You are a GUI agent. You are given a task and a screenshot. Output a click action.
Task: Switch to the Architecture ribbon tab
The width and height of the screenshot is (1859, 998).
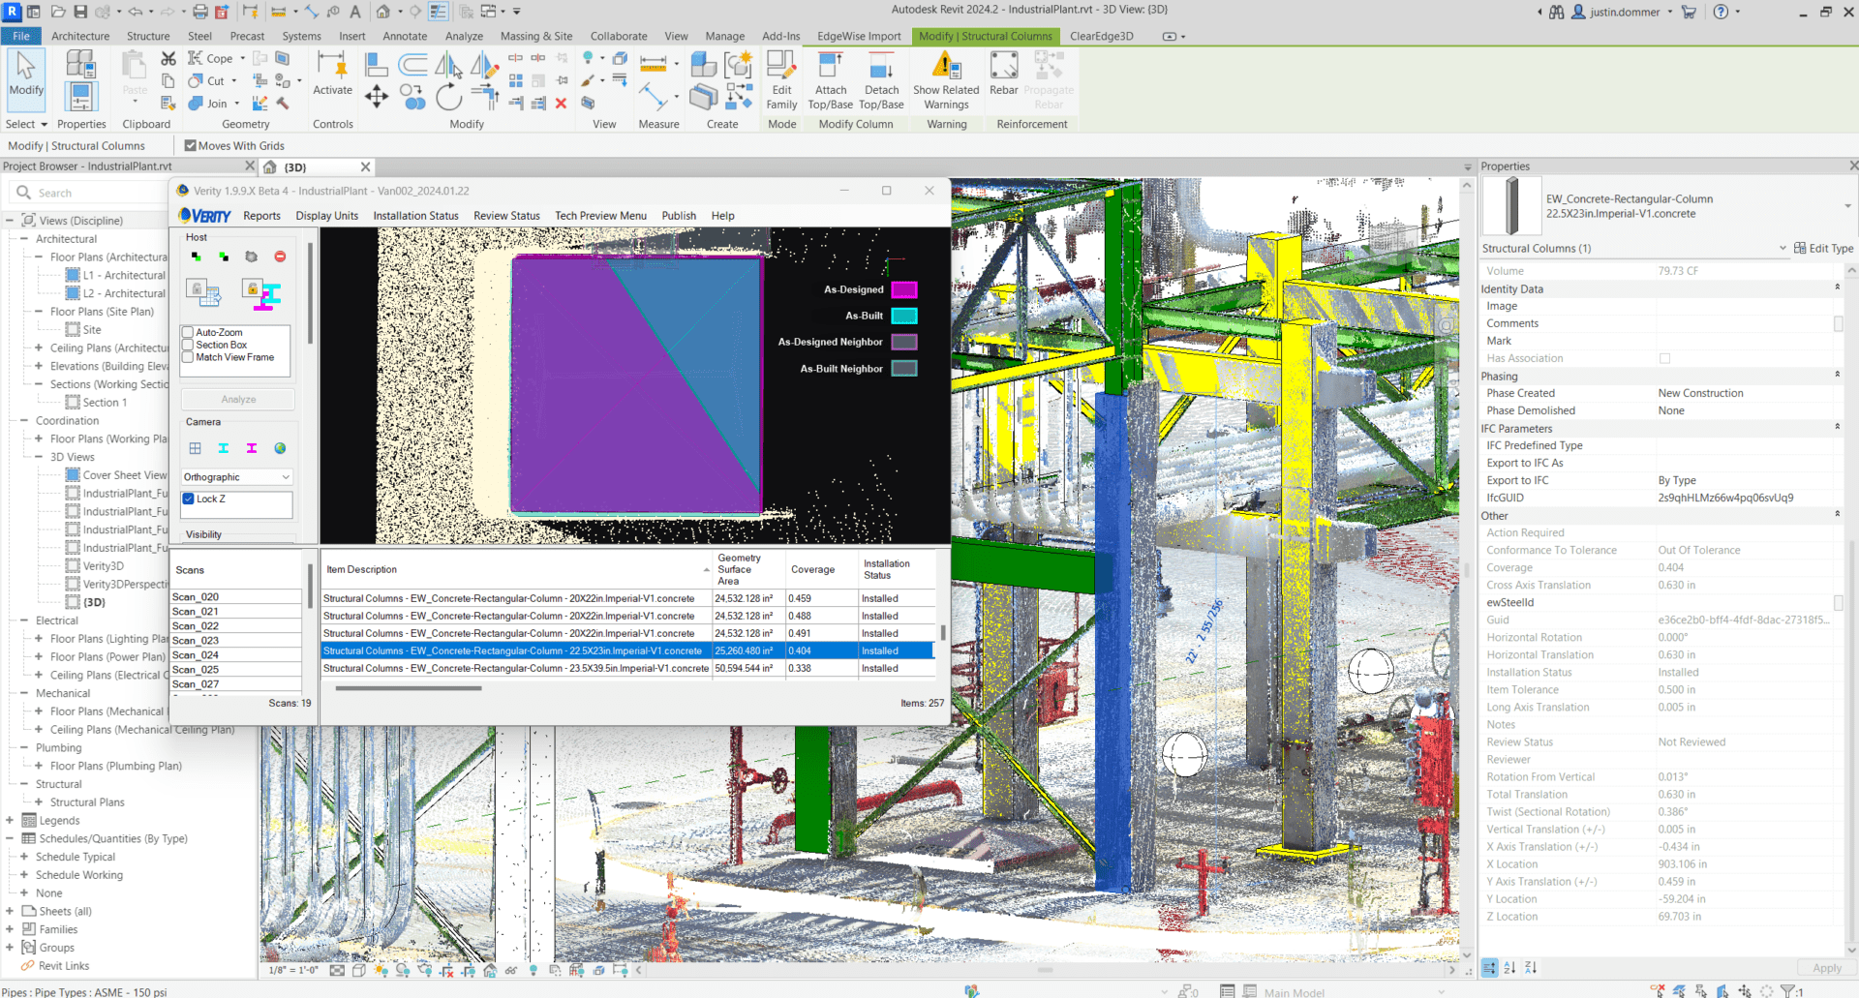click(80, 36)
